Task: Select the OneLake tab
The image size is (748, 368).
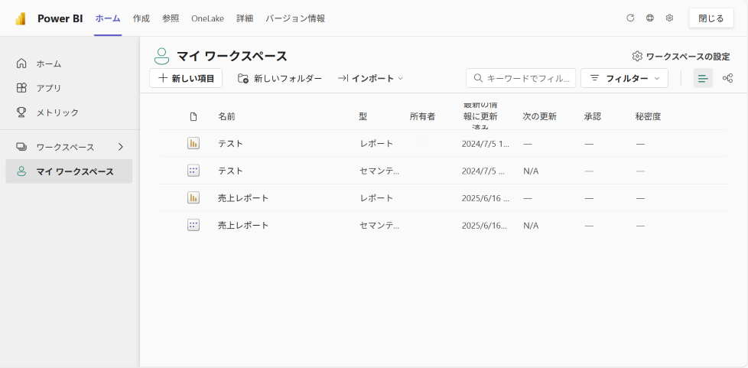Action: coord(207,18)
